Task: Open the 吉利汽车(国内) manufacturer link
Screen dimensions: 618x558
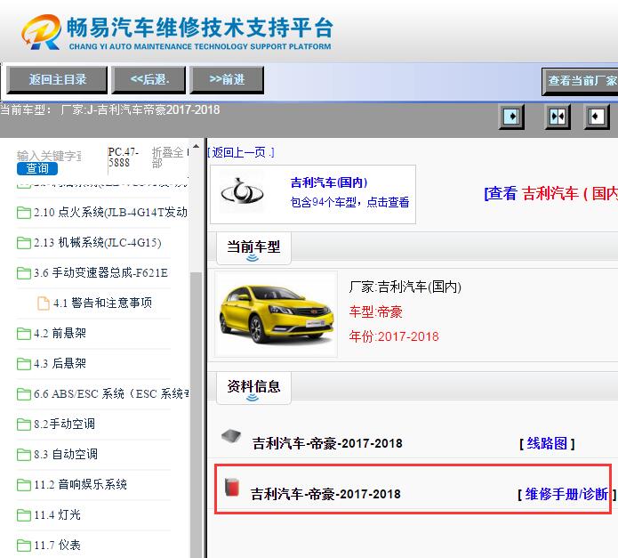Action: [x=329, y=182]
